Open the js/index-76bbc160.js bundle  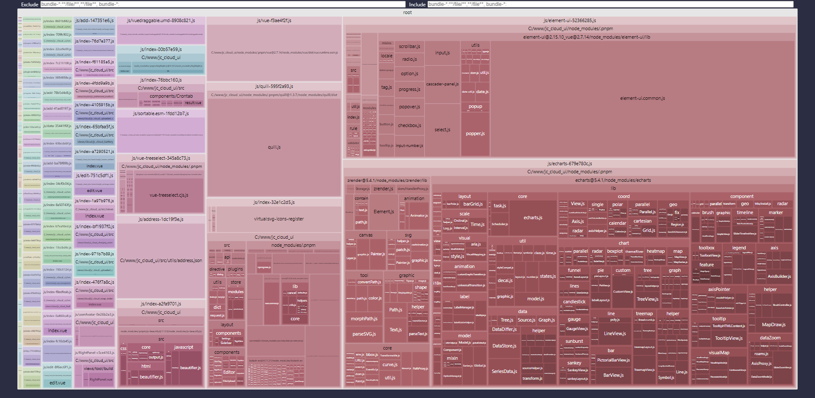(161, 80)
